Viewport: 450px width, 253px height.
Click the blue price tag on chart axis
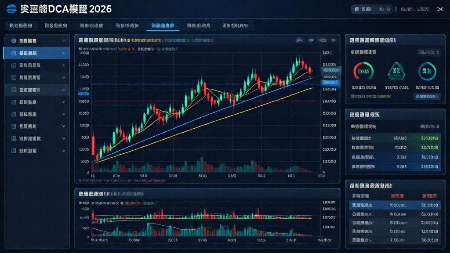click(330, 82)
